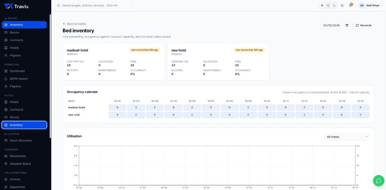Open the MOFA Import page
Viewport: 386px width, 190px height.
click(24, 79)
